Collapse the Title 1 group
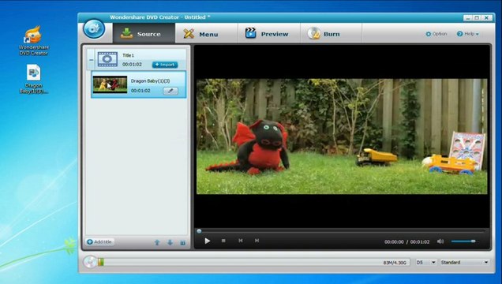This screenshot has height=284, width=502. pyautogui.click(x=92, y=60)
